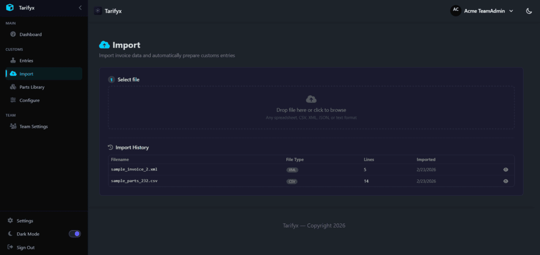Click the sample_invoice_2.xml filename

(x=134, y=169)
